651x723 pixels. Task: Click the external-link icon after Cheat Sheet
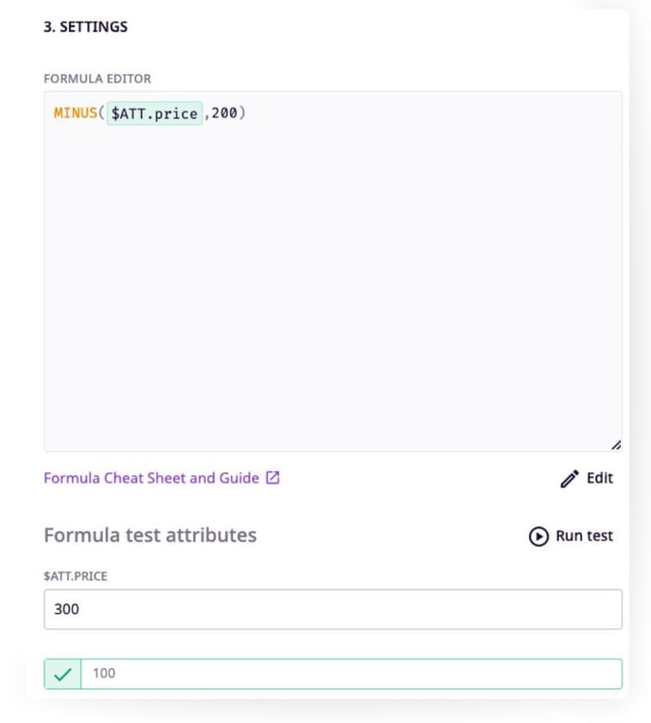pyautogui.click(x=273, y=478)
